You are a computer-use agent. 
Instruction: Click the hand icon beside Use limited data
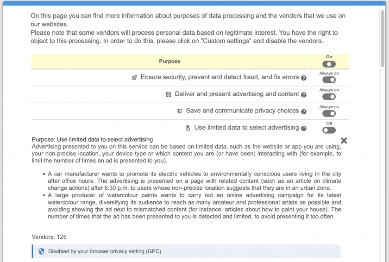(188, 128)
